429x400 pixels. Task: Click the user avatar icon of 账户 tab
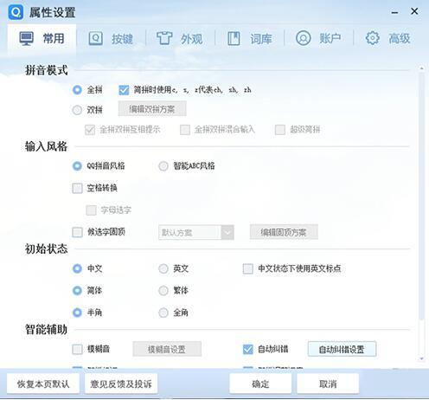pos(303,38)
